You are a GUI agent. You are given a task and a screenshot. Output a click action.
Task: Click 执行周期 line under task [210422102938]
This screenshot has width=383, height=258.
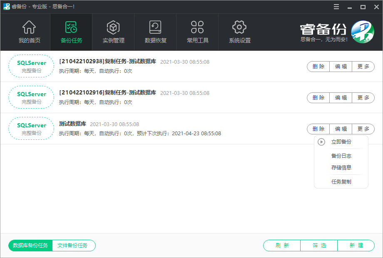tap(95, 71)
